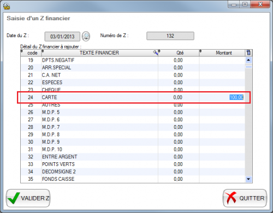This screenshot has height=213, width=273.
Task: Click VALIDER Z button
Action: click(28, 198)
